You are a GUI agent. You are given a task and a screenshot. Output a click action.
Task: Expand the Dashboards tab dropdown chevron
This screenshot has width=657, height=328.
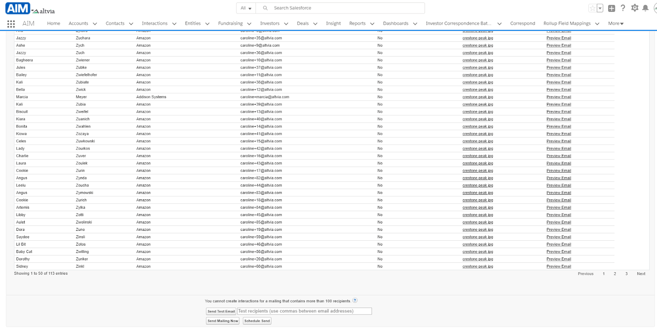tap(415, 24)
